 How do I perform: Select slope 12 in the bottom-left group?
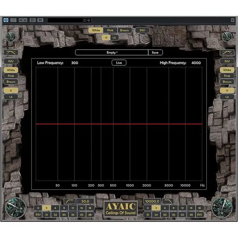[x=73, y=208]
